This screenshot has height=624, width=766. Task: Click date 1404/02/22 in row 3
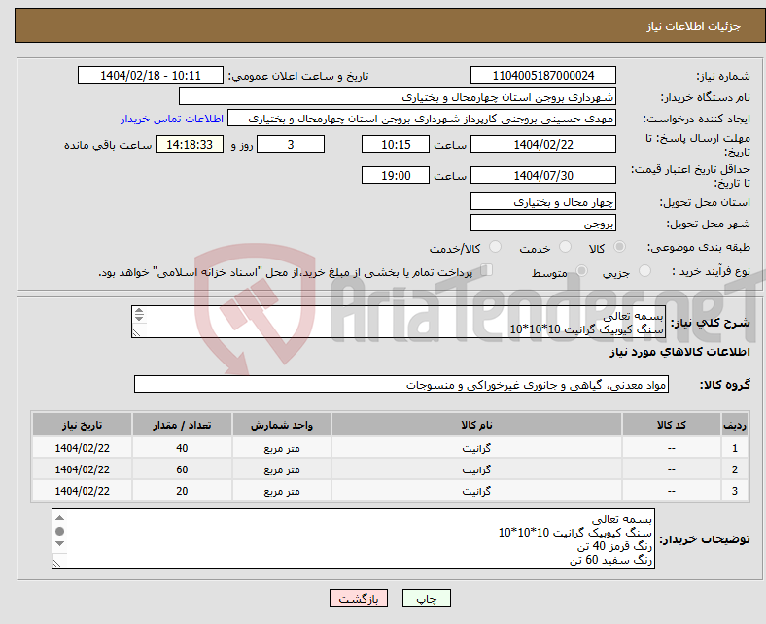pos(82,491)
